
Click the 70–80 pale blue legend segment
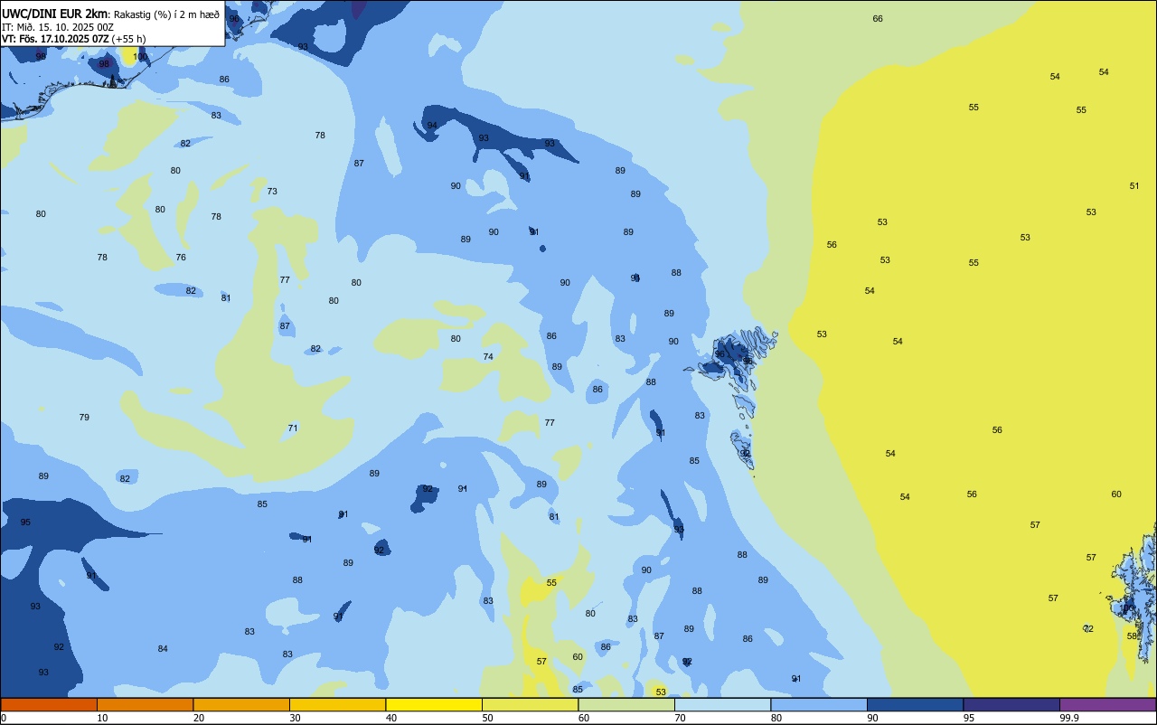(x=722, y=704)
